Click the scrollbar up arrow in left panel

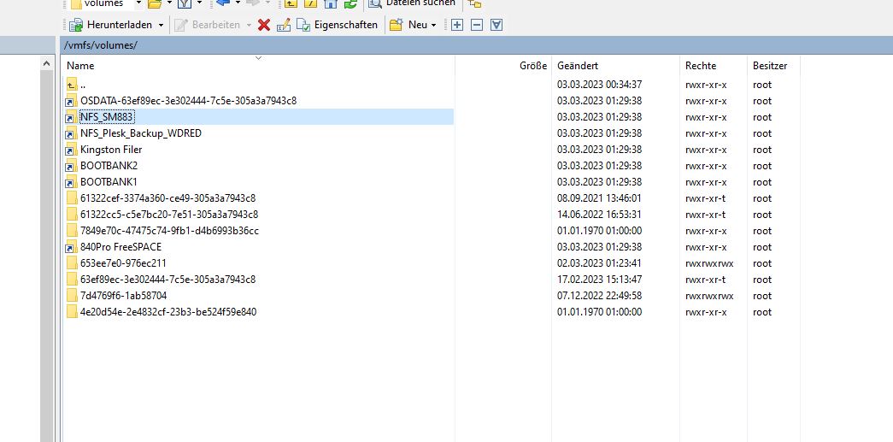[47, 65]
